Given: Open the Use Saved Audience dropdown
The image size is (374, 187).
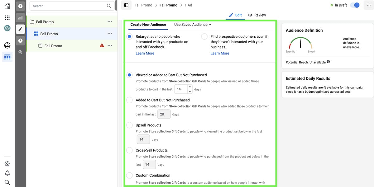Looking at the screenshot, I should 193,25.
